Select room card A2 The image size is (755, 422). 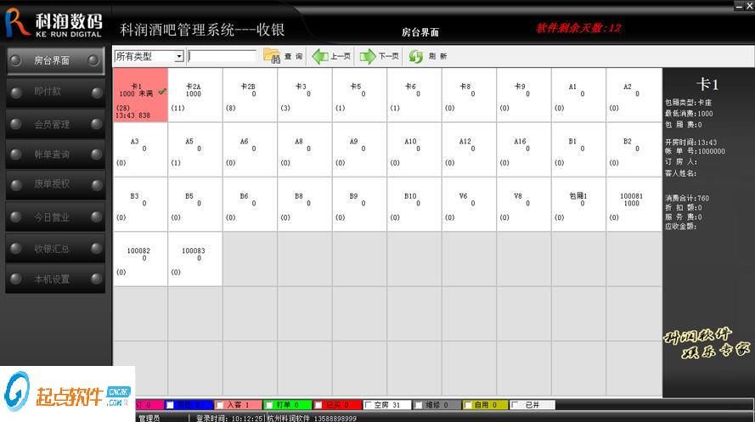coord(634,95)
